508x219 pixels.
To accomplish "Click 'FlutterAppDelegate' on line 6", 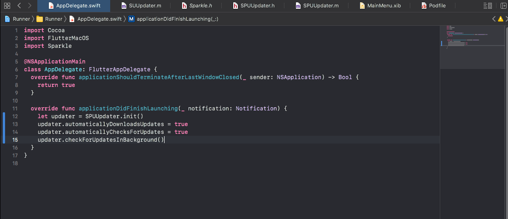I will tap(119, 69).
